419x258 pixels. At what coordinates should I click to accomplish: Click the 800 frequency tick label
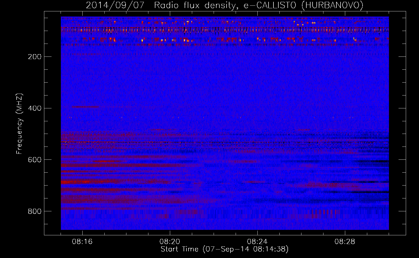point(35,212)
